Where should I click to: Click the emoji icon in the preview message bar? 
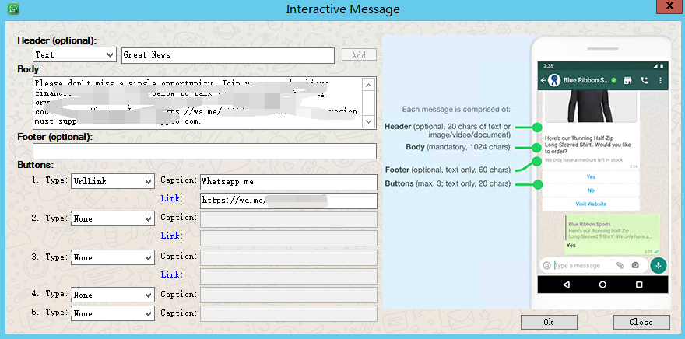[x=546, y=265]
